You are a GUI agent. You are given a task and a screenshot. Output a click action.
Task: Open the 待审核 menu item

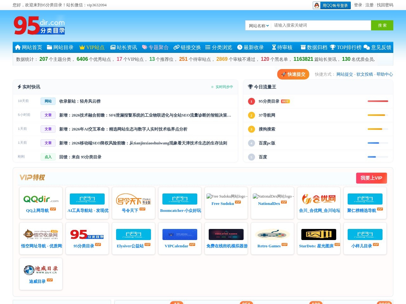[282, 47]
